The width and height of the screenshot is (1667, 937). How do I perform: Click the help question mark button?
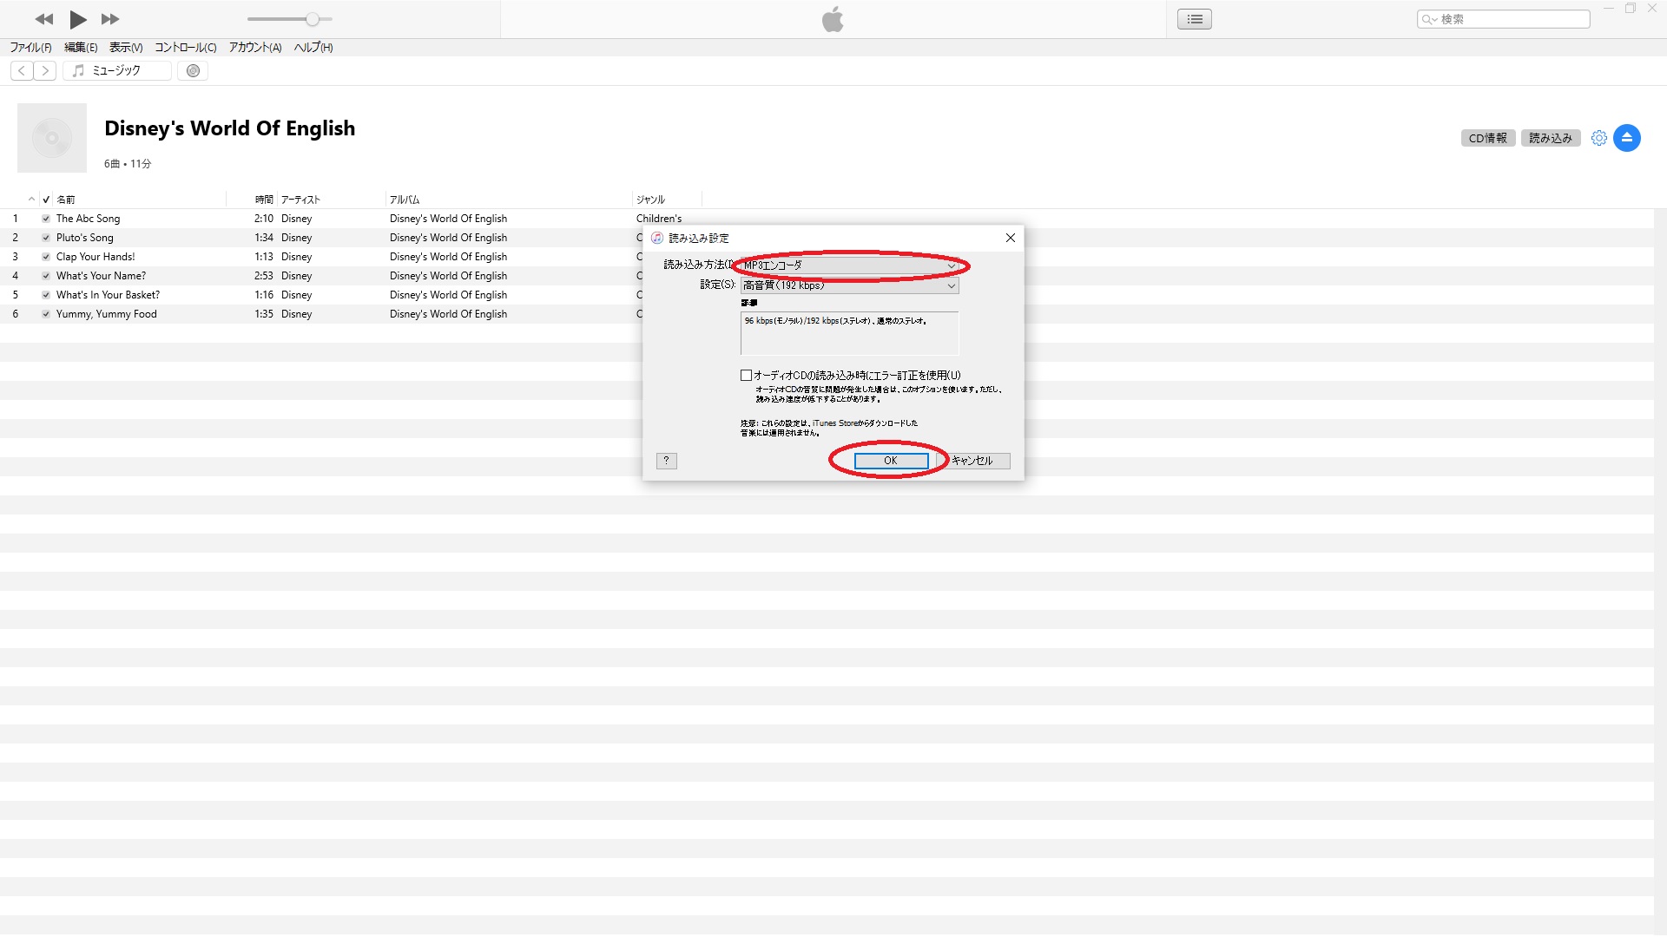pos(667,461)
